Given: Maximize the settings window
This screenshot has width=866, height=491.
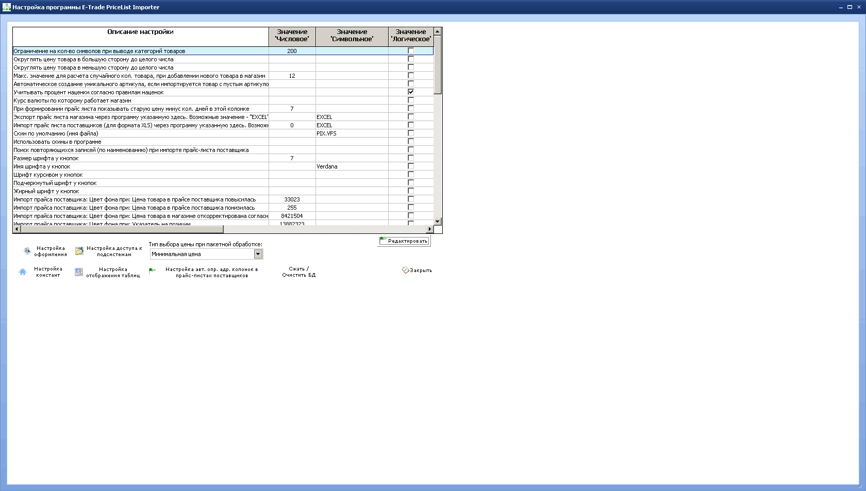Looking at the screenshot, I should (850, 7).
